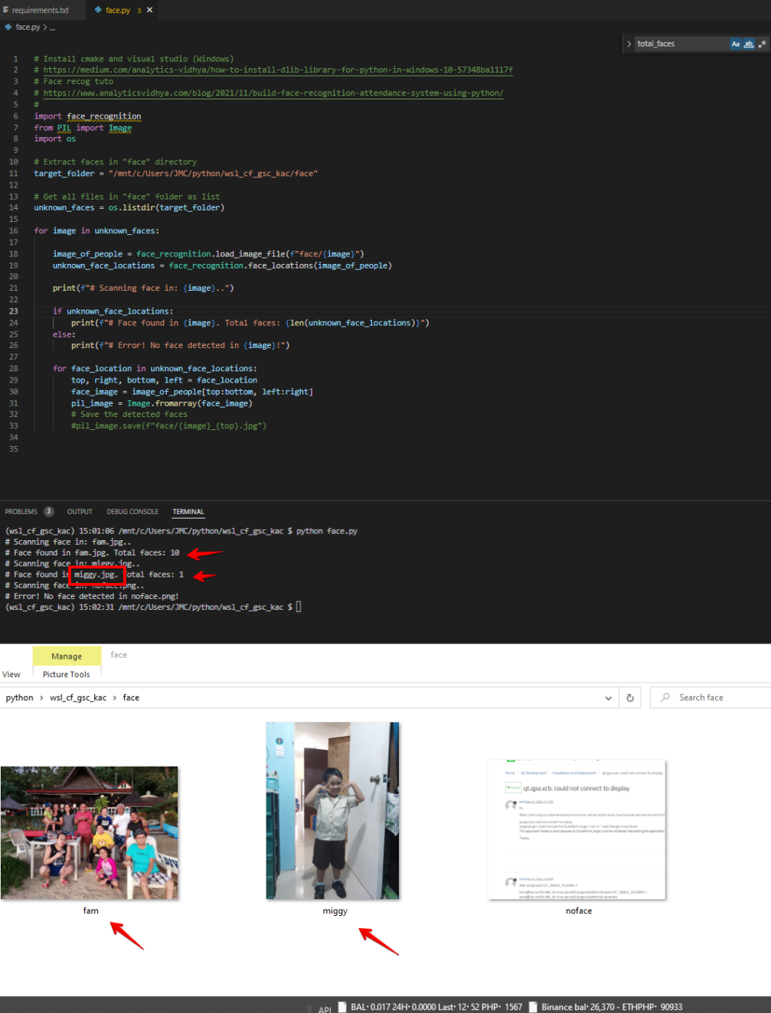Image resolution: width=771 pixels, height=1013 pixels.
Task: Open the address bar history dropdown
Action: point(609,698)
